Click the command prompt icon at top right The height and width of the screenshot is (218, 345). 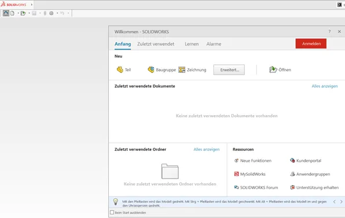coord(339,5)
